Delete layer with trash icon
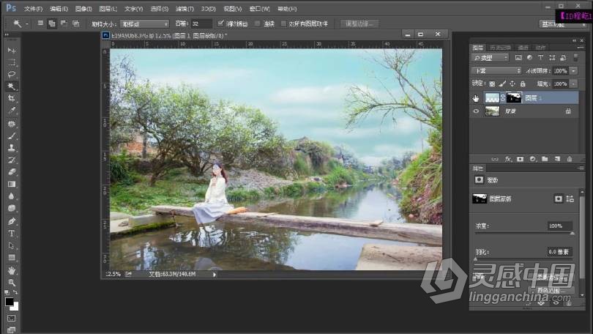Image resolution: width=593 pixels, height=334 pixels. pos(569,159)
